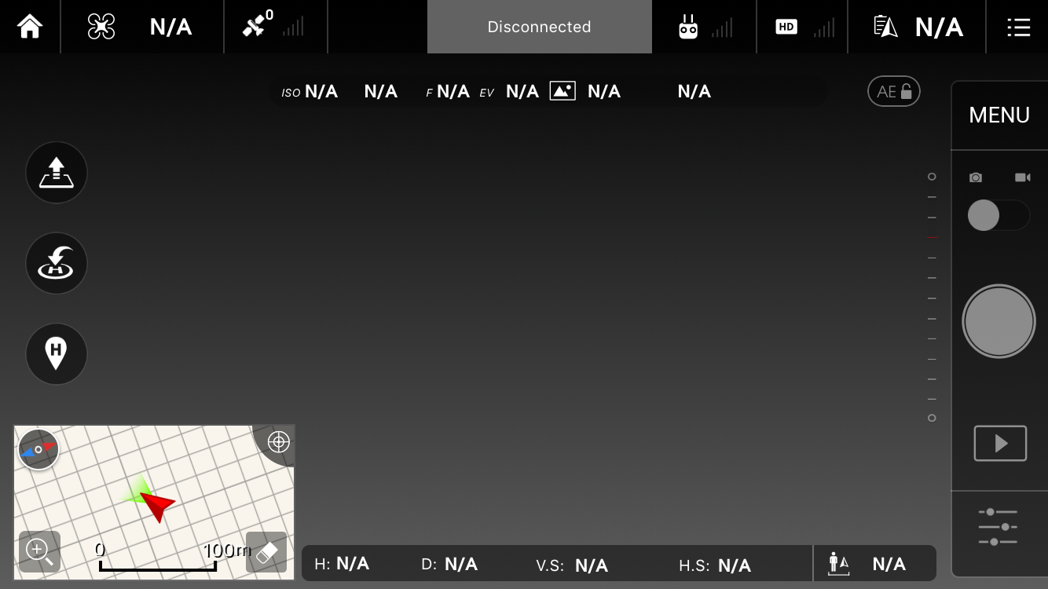Tap the map compass icon
Image resolution: width=1048 pixels, height=589 pixels.
click(38, 449)
